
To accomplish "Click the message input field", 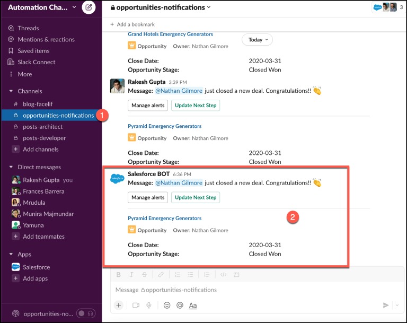I will [257, 290].
